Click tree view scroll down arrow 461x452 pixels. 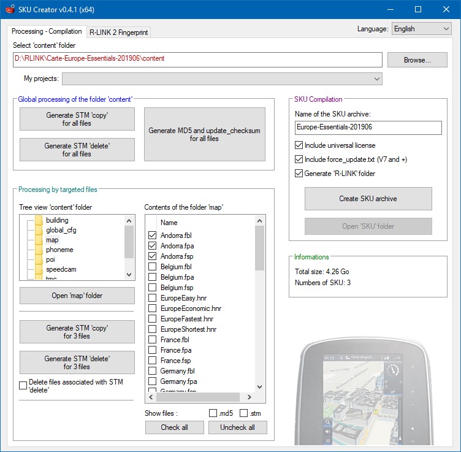(x=129, y=275)
